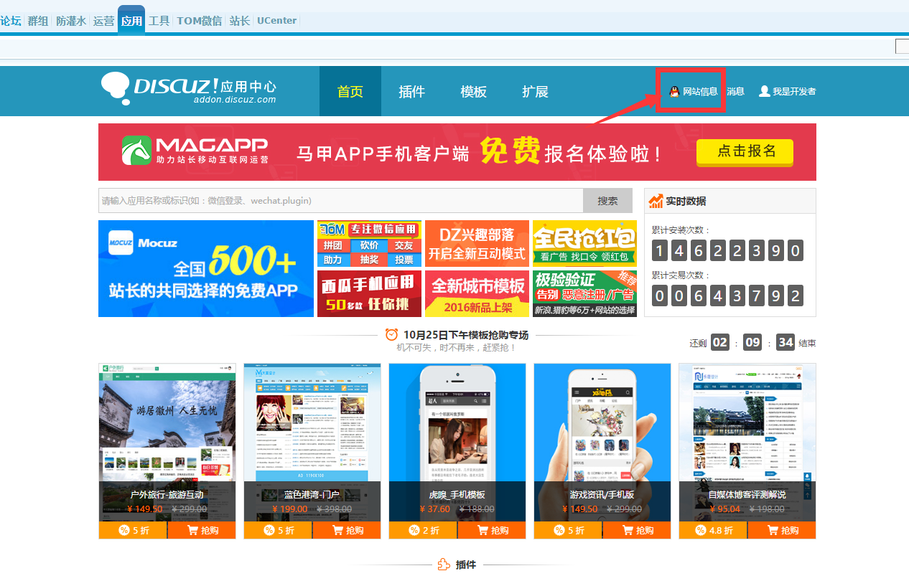Click the orange puzzle icon beside 插件 heading

coord(444,565)
